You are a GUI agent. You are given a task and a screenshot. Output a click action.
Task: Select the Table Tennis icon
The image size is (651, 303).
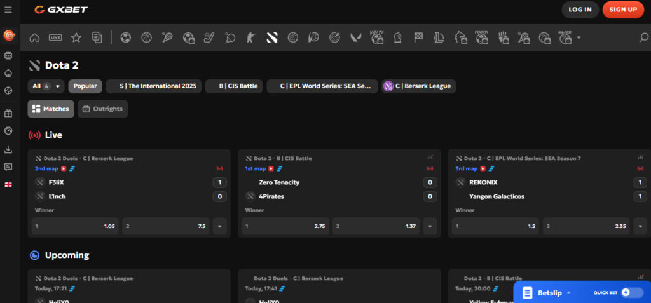point(230,37)
